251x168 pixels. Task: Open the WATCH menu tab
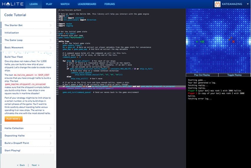coord(65,4)
